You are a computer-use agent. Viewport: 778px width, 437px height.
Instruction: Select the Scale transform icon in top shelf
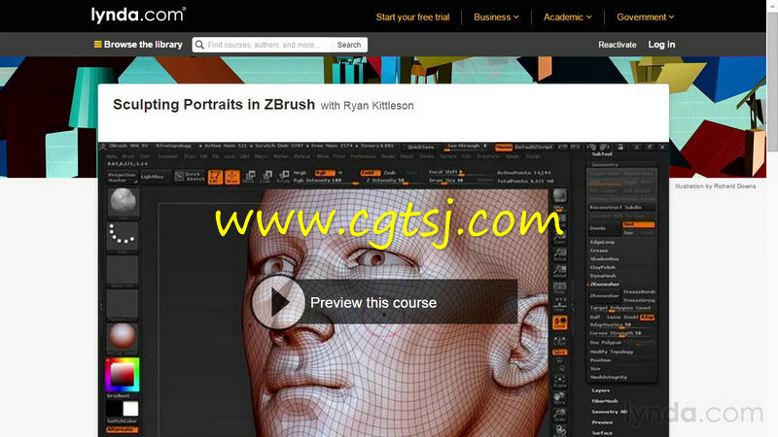click(266, 177)
